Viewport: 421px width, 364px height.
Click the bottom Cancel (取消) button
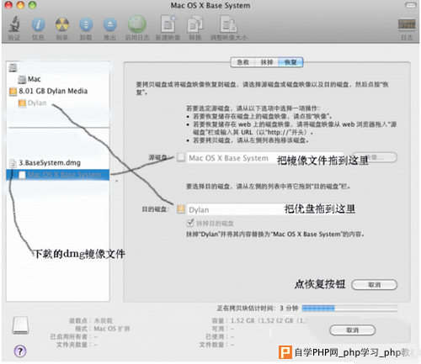pyautogui.click(x=353, y=330)
